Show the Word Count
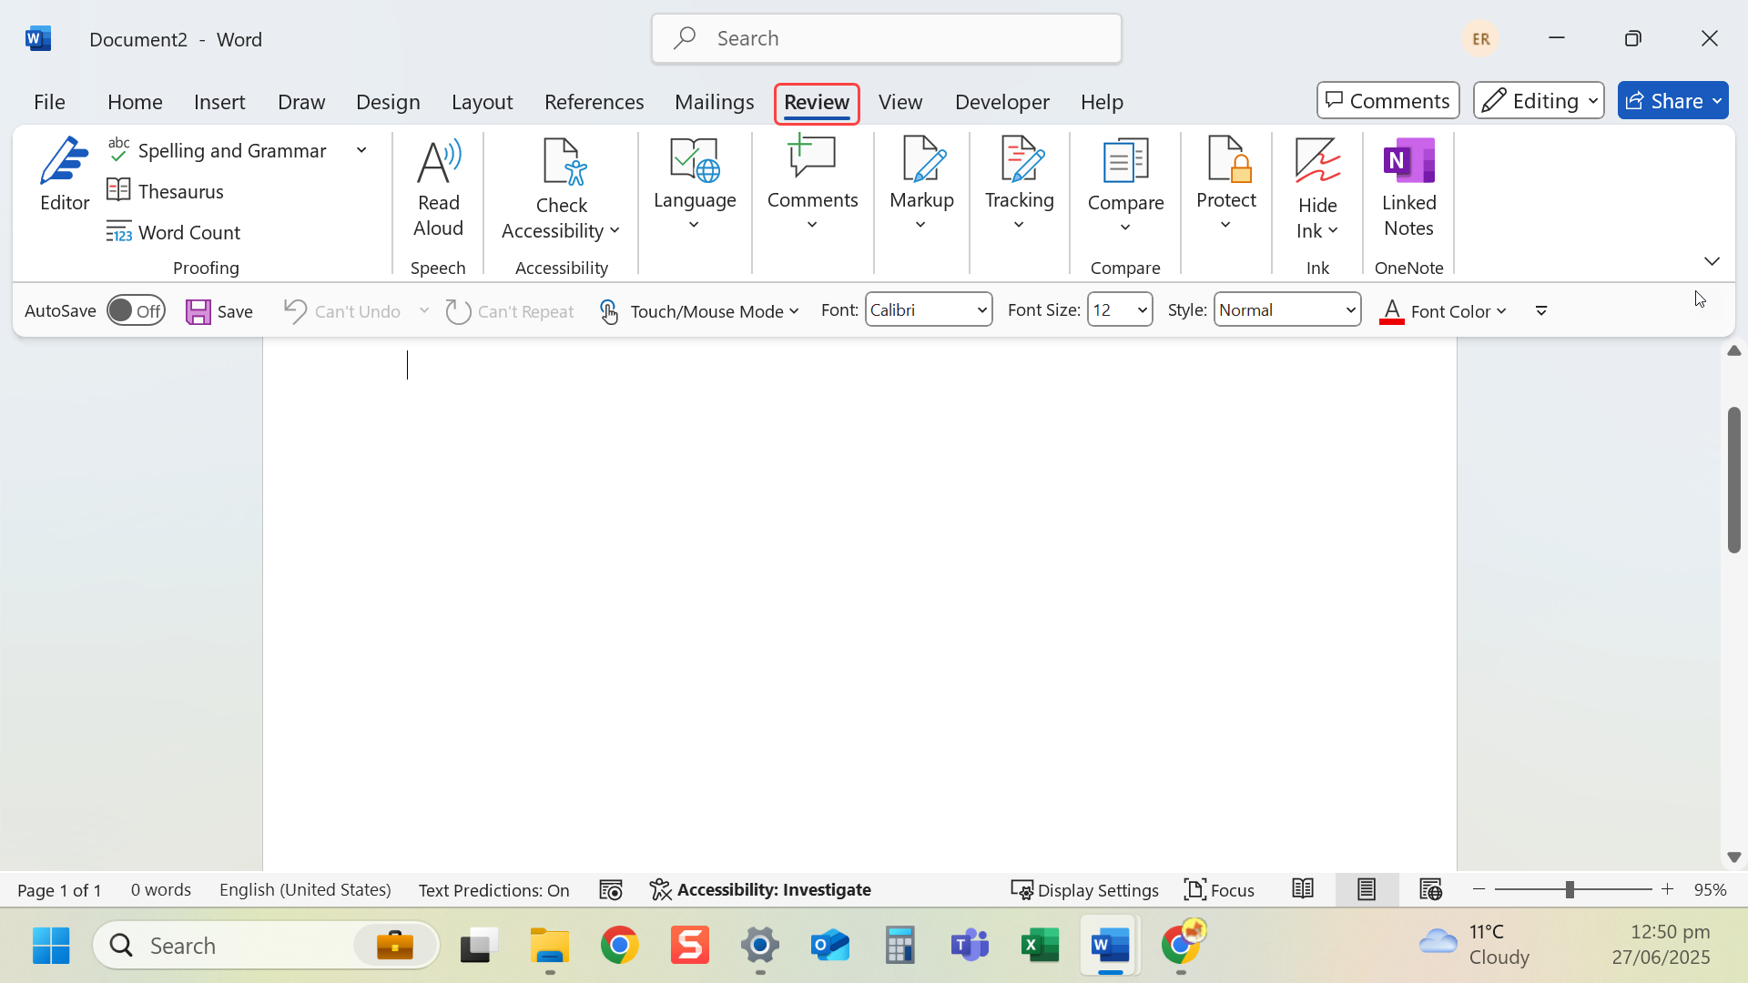This screenshot has height=983, width=1748. coord(174,231)
